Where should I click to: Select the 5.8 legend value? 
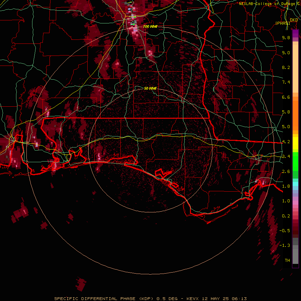(286, 112)
